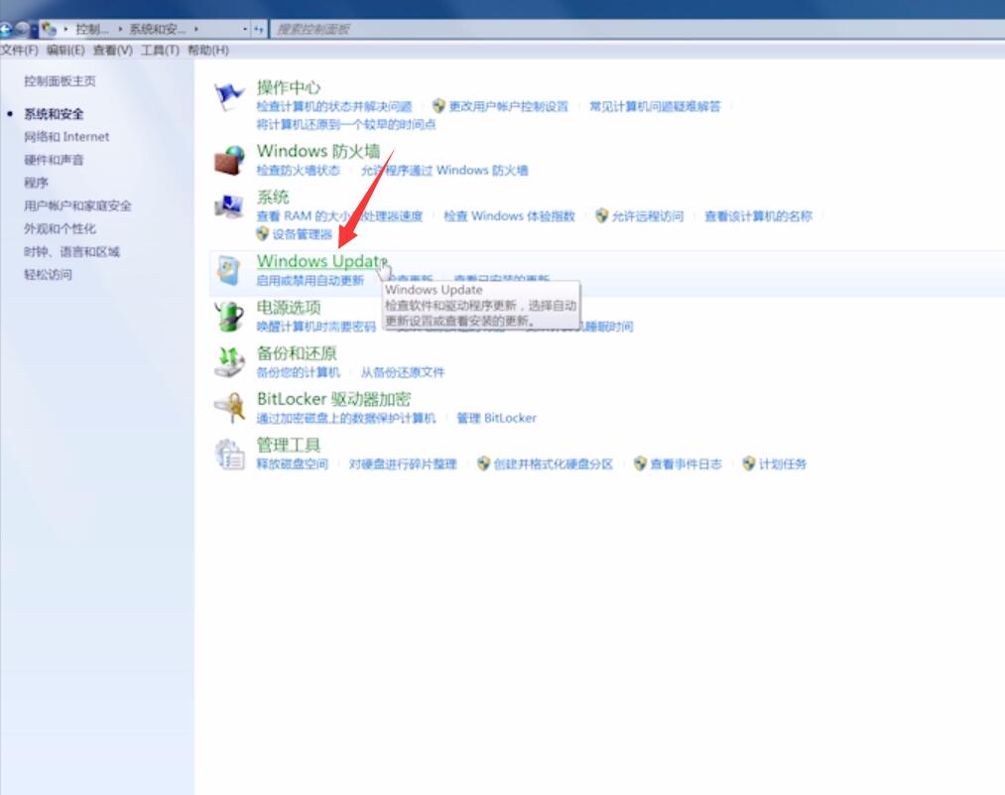Click the 控制... breadcrumb segment
1005x795 pixels.
(x=91, y=29)
